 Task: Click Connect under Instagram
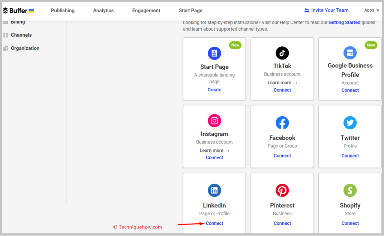tap(214, 157)
